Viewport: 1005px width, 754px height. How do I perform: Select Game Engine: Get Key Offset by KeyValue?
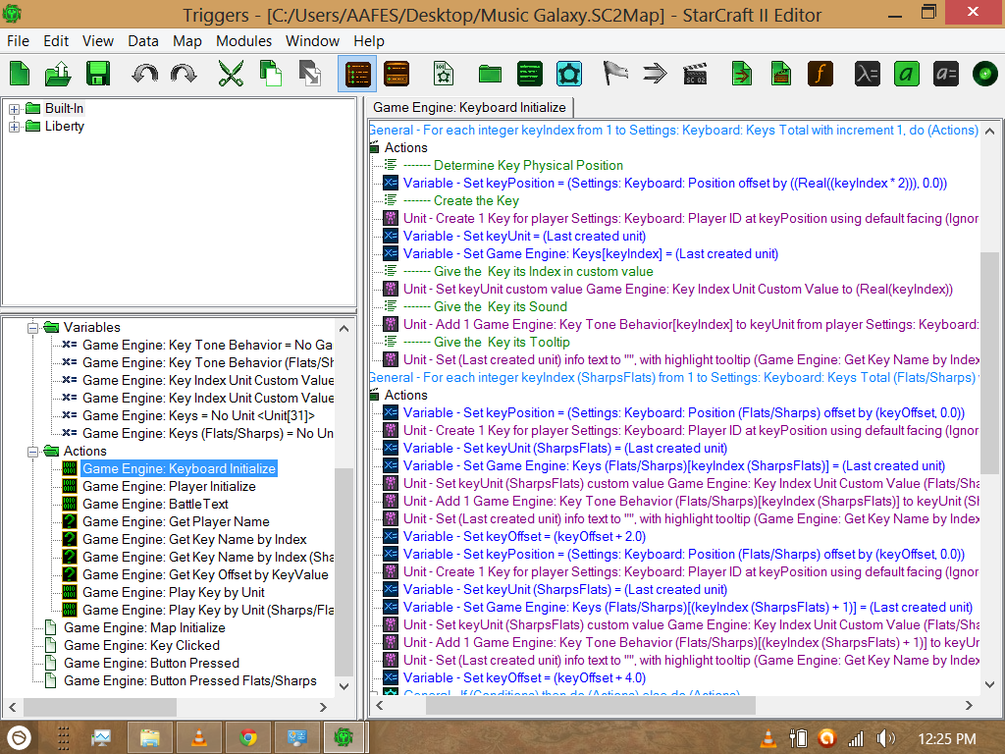(205, 575)
